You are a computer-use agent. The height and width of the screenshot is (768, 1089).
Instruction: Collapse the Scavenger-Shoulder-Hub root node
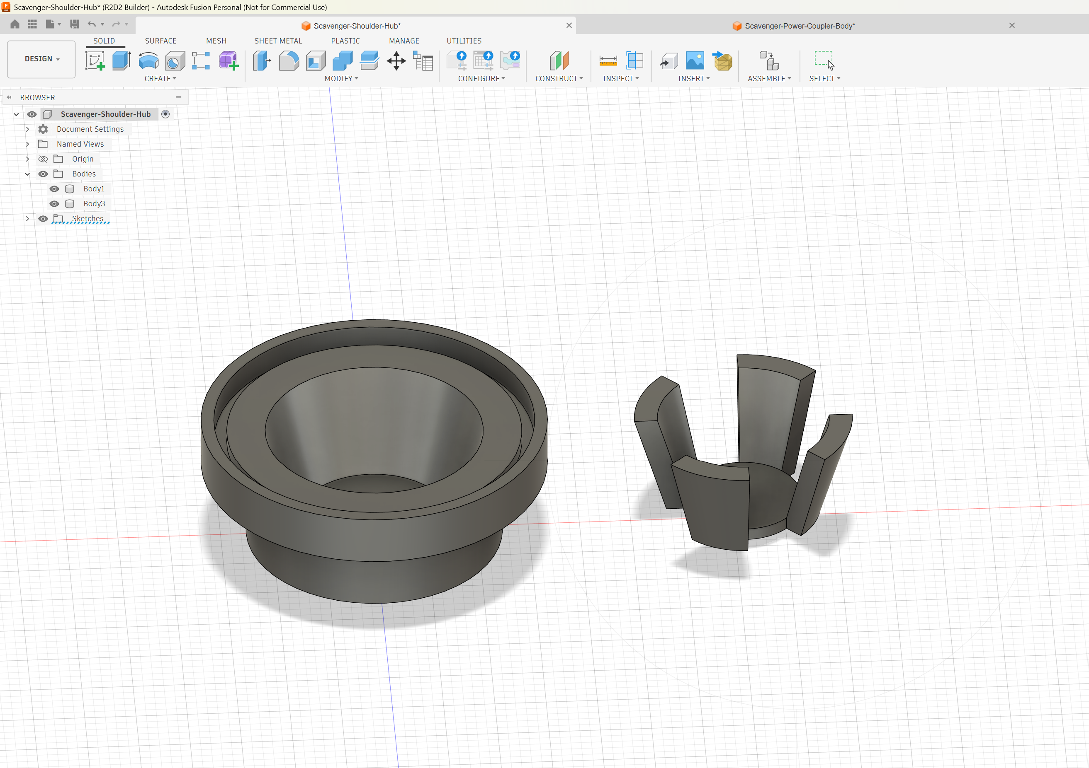(16, 114)
